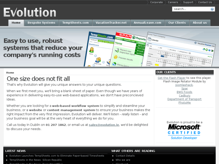The image size is (219, 164).
Task: Go to the VacationTracker.net tab
Action: [x=111, y=23]
